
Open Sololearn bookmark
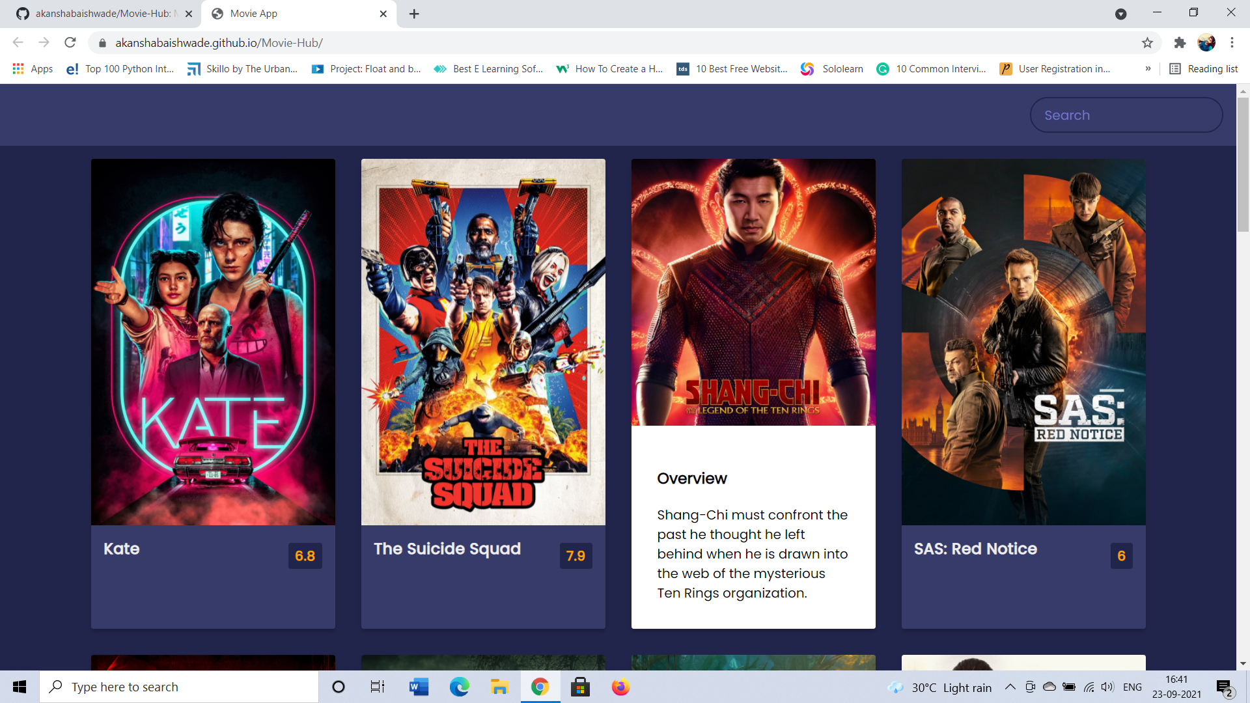pyautogui.click(x=832, y=69)
